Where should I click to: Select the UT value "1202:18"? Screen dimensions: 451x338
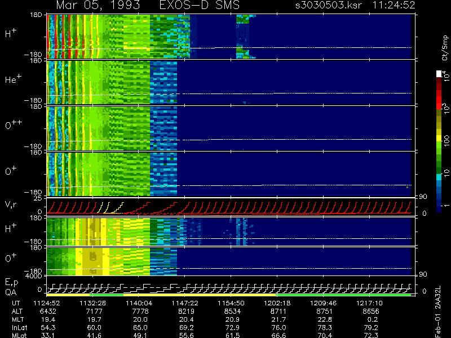277,303
